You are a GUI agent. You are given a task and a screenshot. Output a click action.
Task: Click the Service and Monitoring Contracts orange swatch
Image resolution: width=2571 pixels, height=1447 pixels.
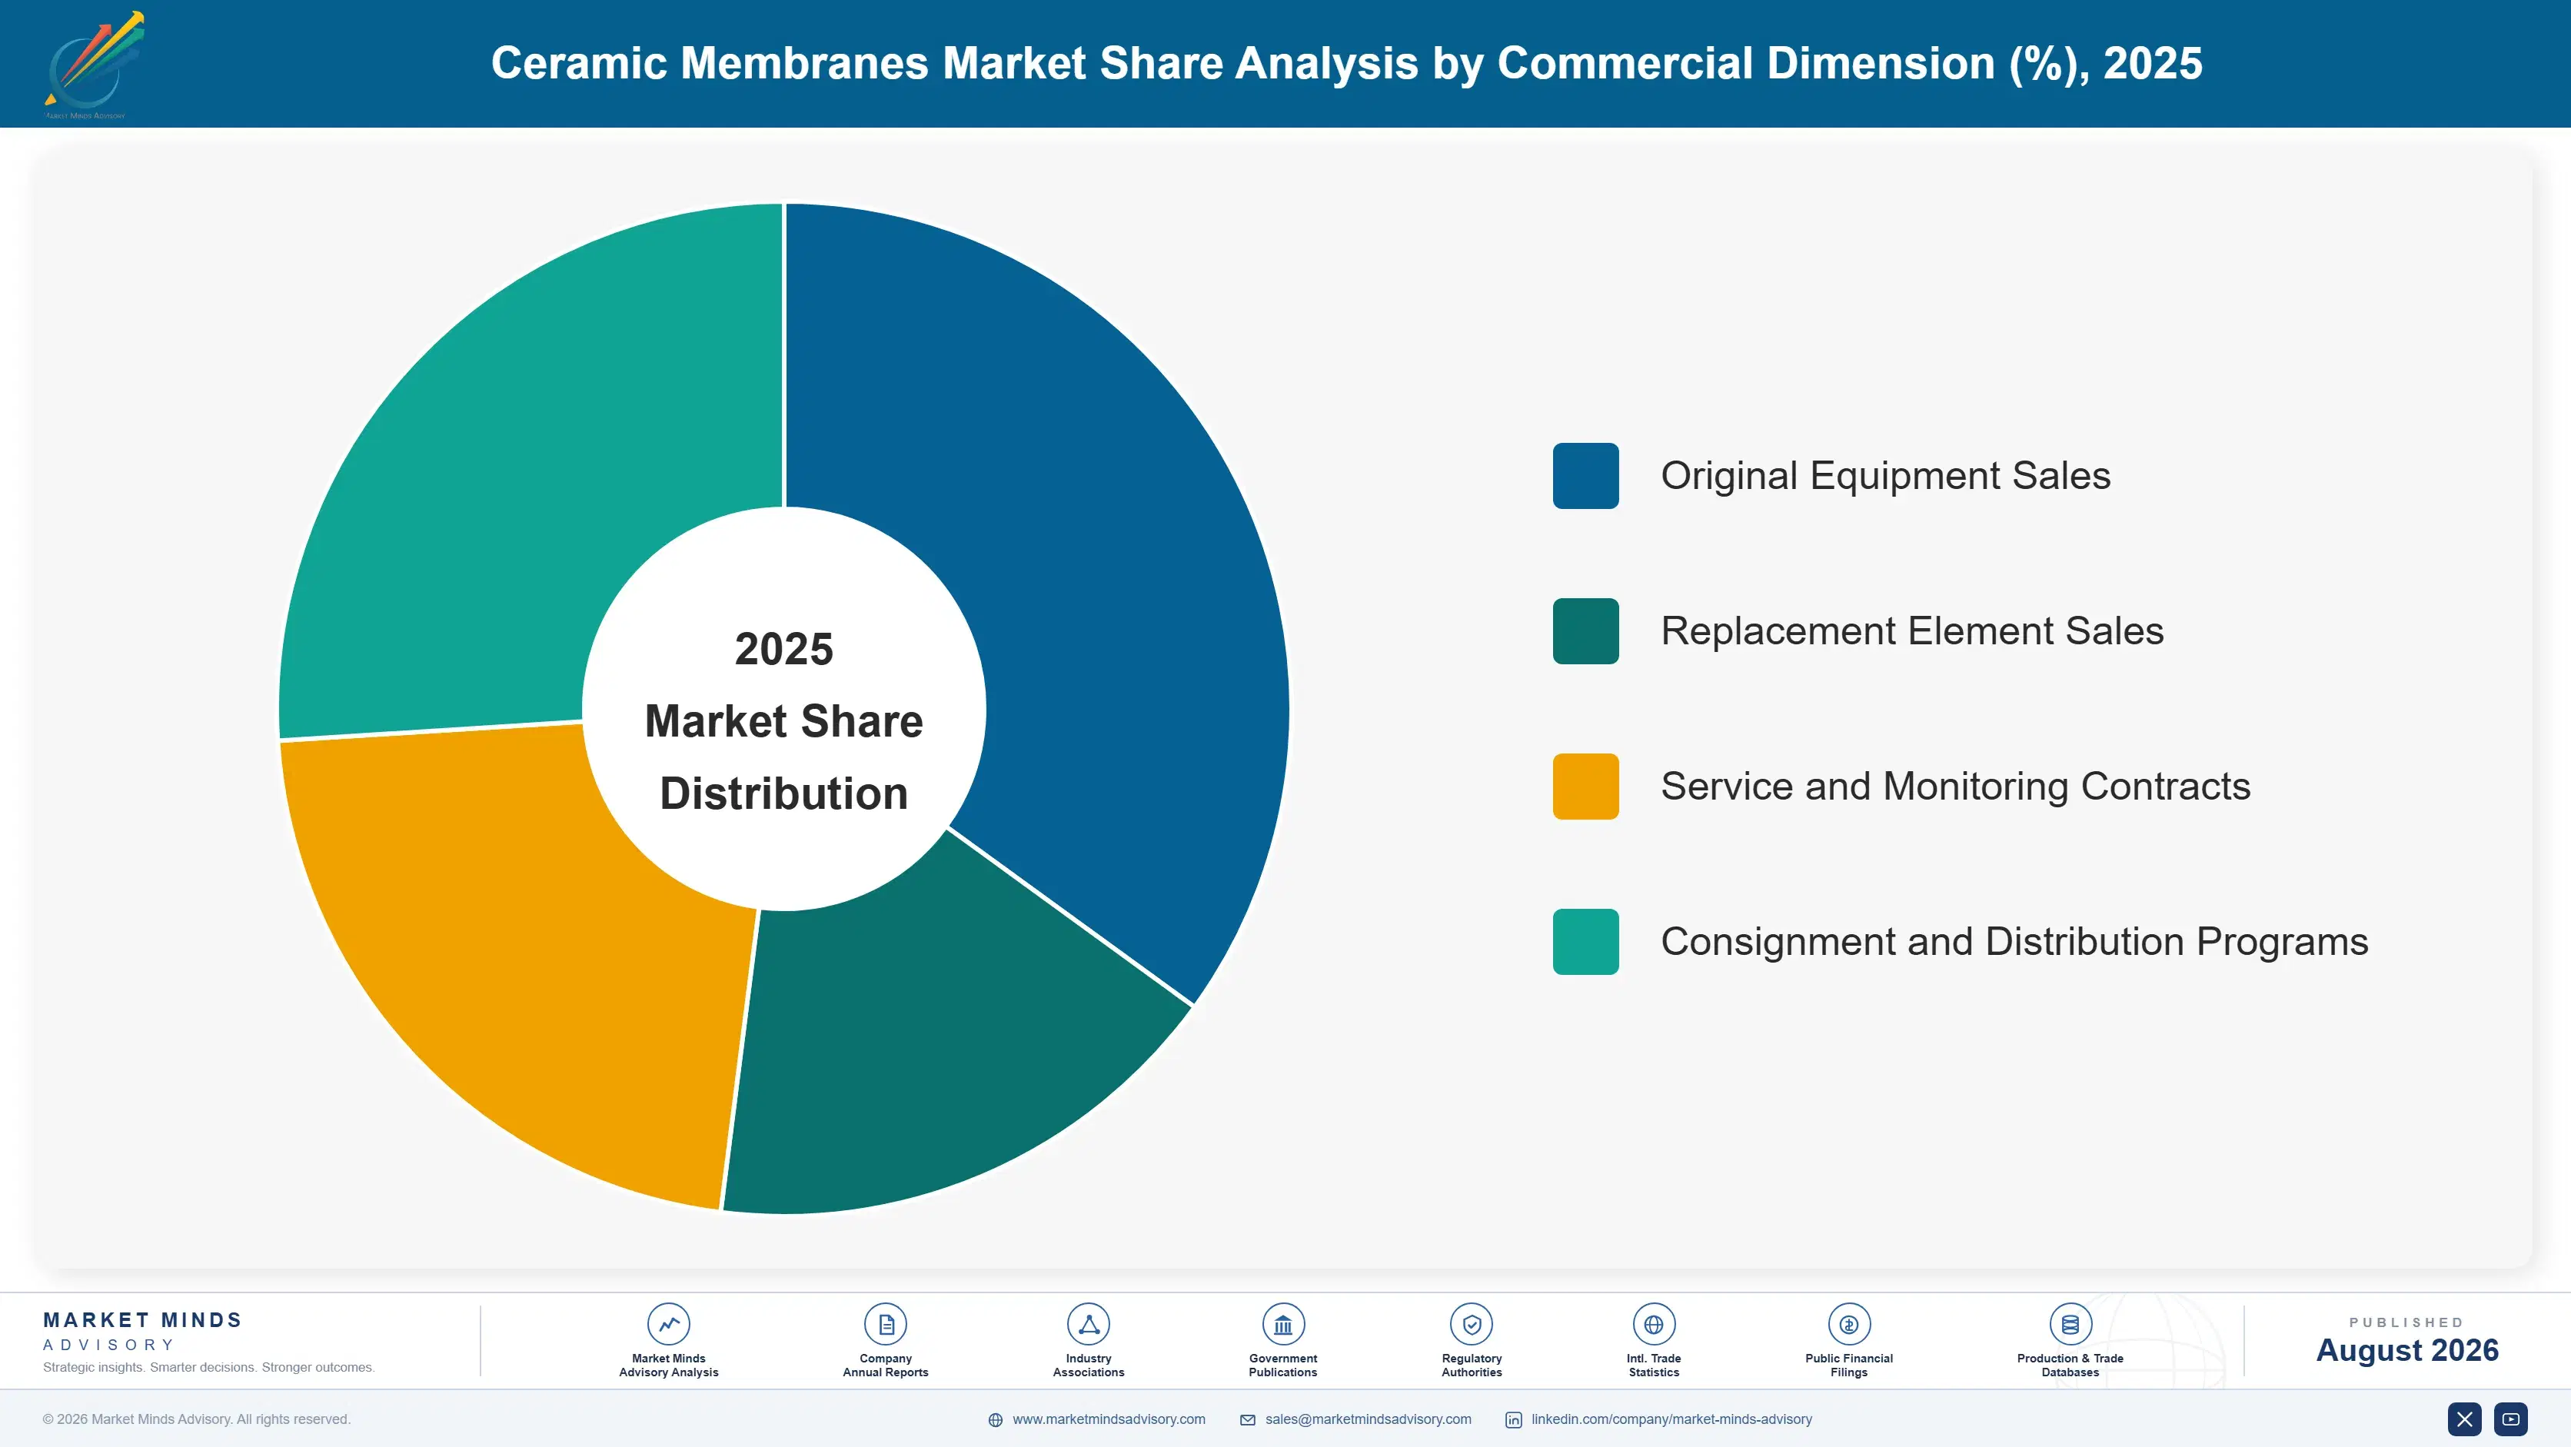(1586, 787)
